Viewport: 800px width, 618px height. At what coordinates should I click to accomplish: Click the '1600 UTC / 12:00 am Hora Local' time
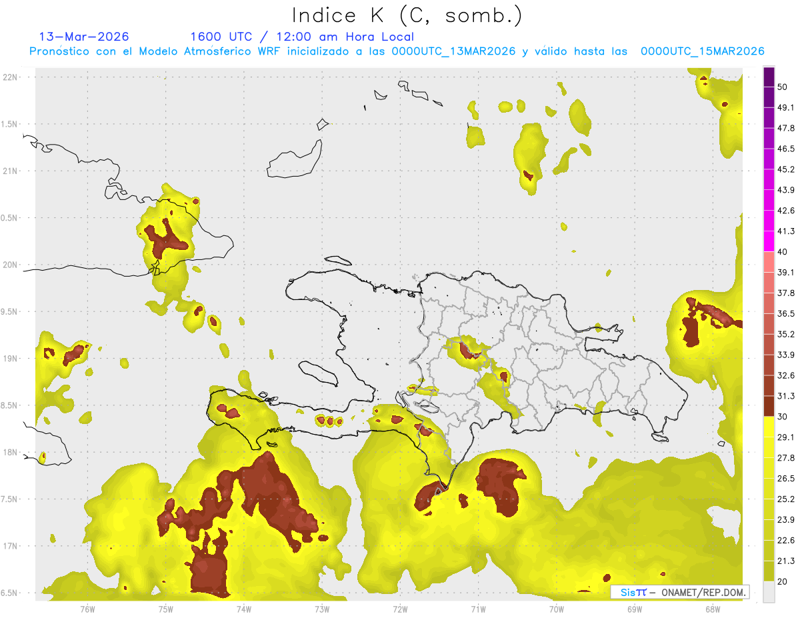(x=302, y=37)
